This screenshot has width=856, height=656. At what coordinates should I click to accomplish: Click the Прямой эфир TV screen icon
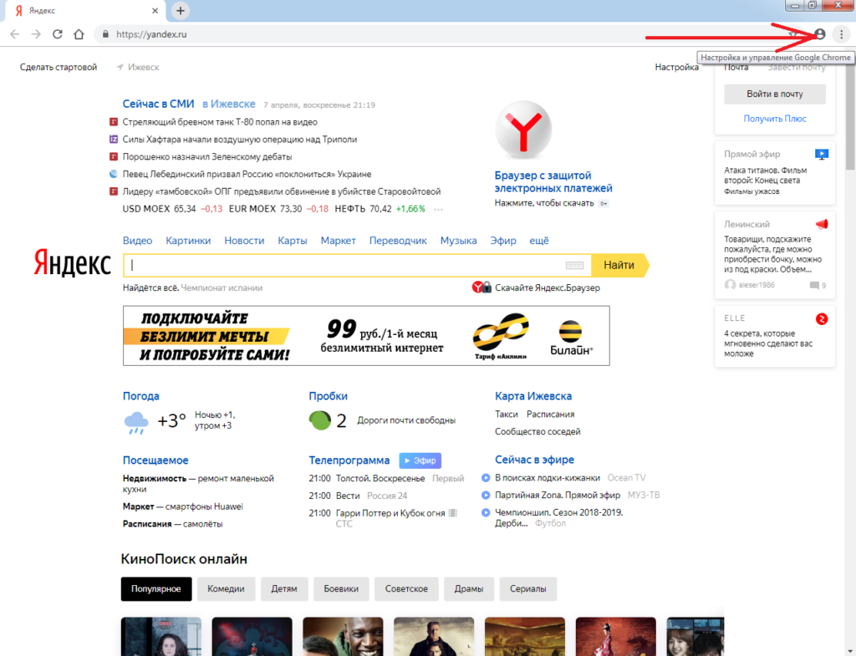[x=821, y=155]
